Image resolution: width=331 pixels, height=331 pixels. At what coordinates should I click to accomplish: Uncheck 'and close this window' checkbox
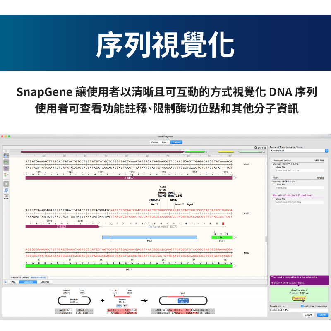[x=302, y=306]
